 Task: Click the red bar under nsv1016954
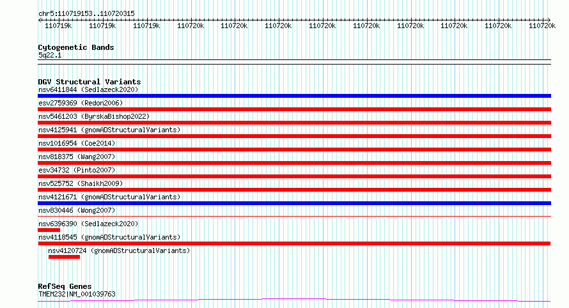(294, 150)
